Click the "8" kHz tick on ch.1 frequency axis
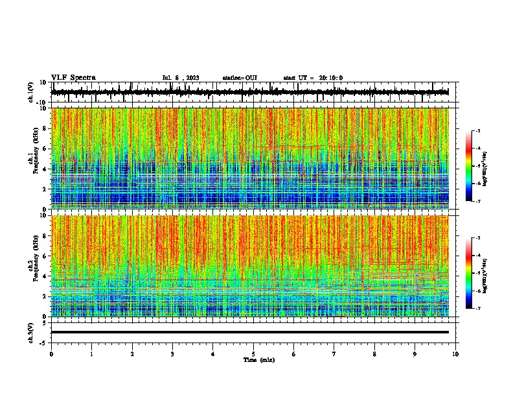 tap(45, 128)
